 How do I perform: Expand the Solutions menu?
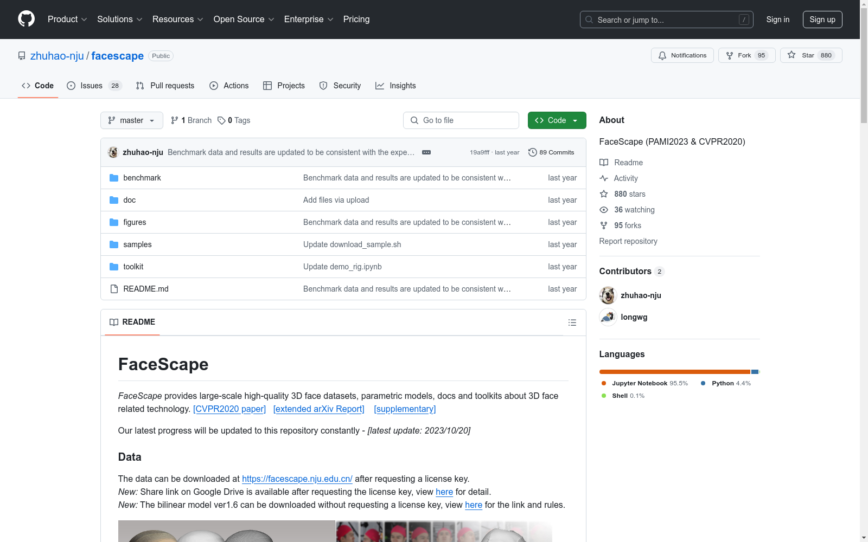tap(120, 19)
